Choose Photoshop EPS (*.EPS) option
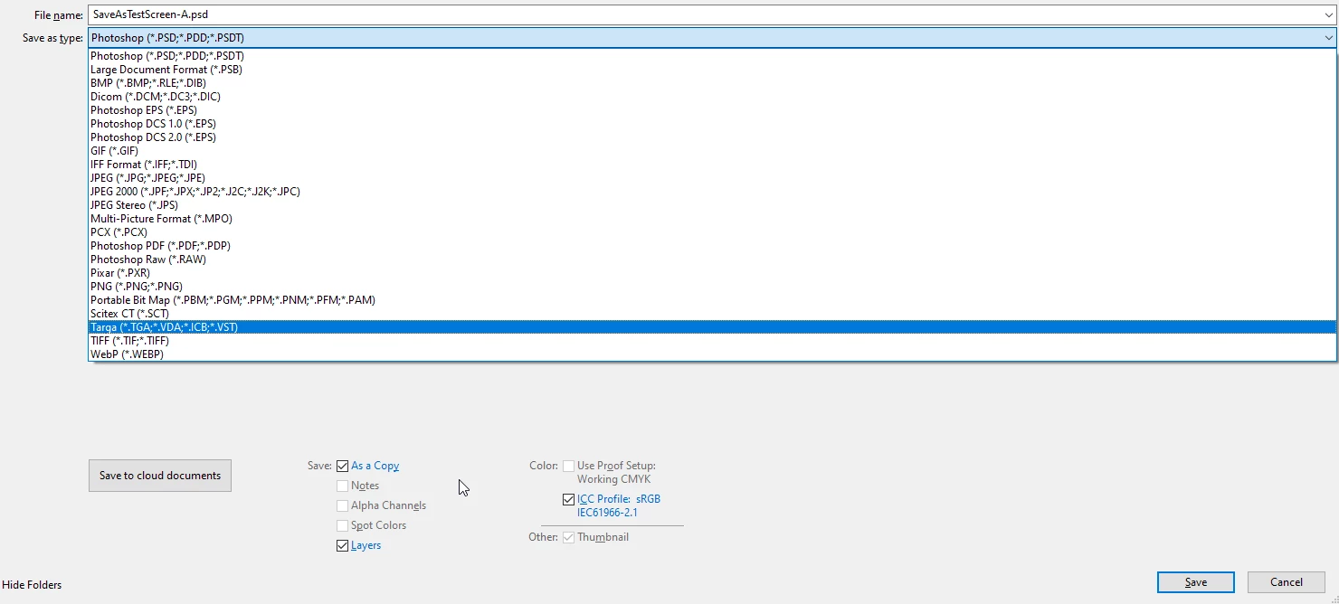Viewport: 1339px width, 604px height. (712, 110)
